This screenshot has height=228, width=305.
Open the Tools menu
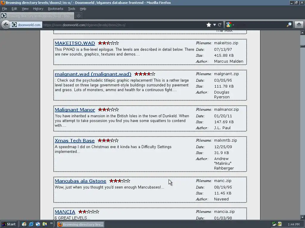click(71, 9)
